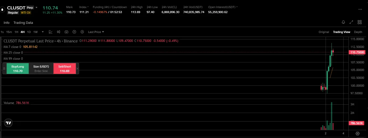Click the 786.561K volume axis label

[x=356, y=123]
